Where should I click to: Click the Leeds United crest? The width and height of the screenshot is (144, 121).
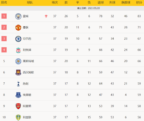click(18, 117)
